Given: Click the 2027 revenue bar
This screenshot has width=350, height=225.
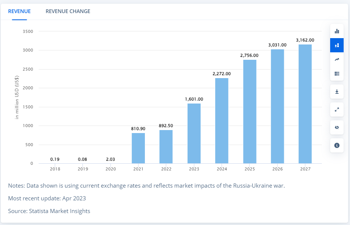Looking at the screenshot, I should 305,104.
